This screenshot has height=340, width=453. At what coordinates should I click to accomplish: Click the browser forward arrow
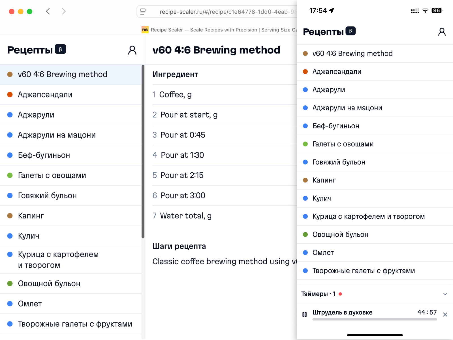coord(64,11)
